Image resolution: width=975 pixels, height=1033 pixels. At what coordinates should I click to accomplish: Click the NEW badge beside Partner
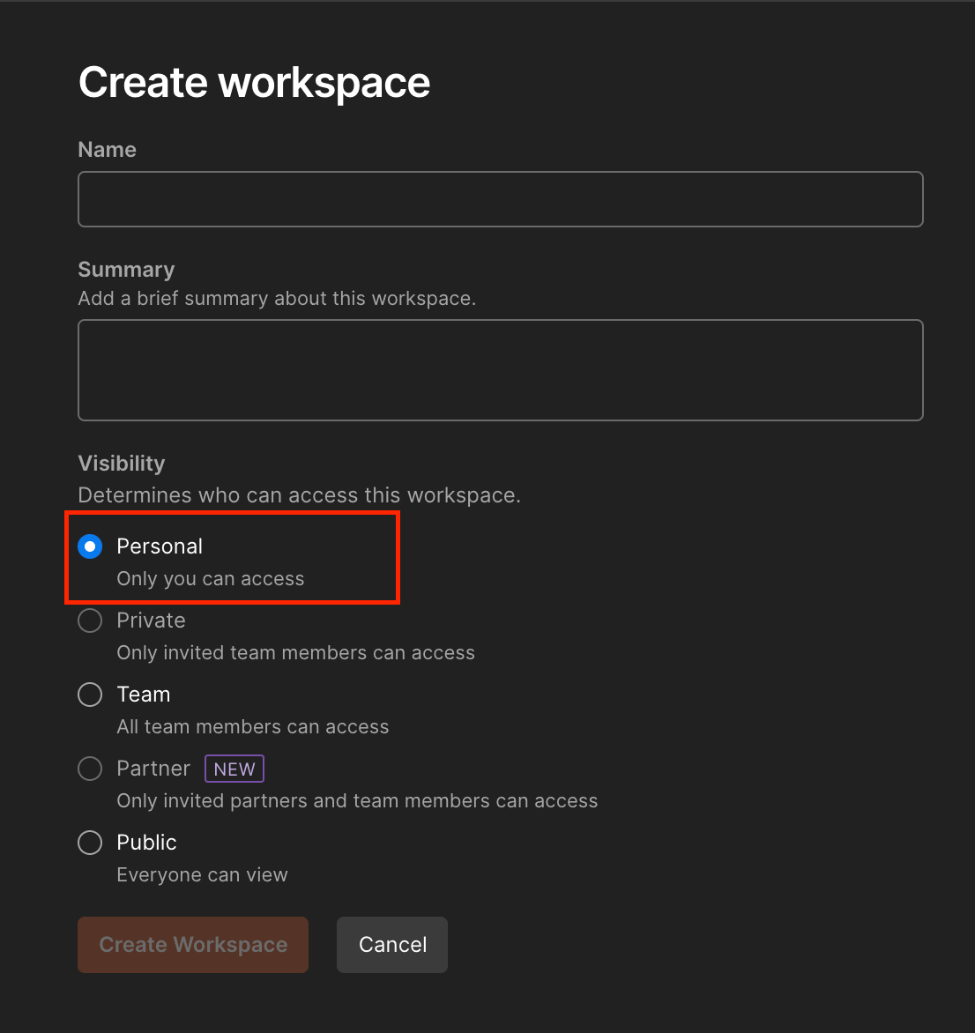pyautogui.click(x=234, y=769)
